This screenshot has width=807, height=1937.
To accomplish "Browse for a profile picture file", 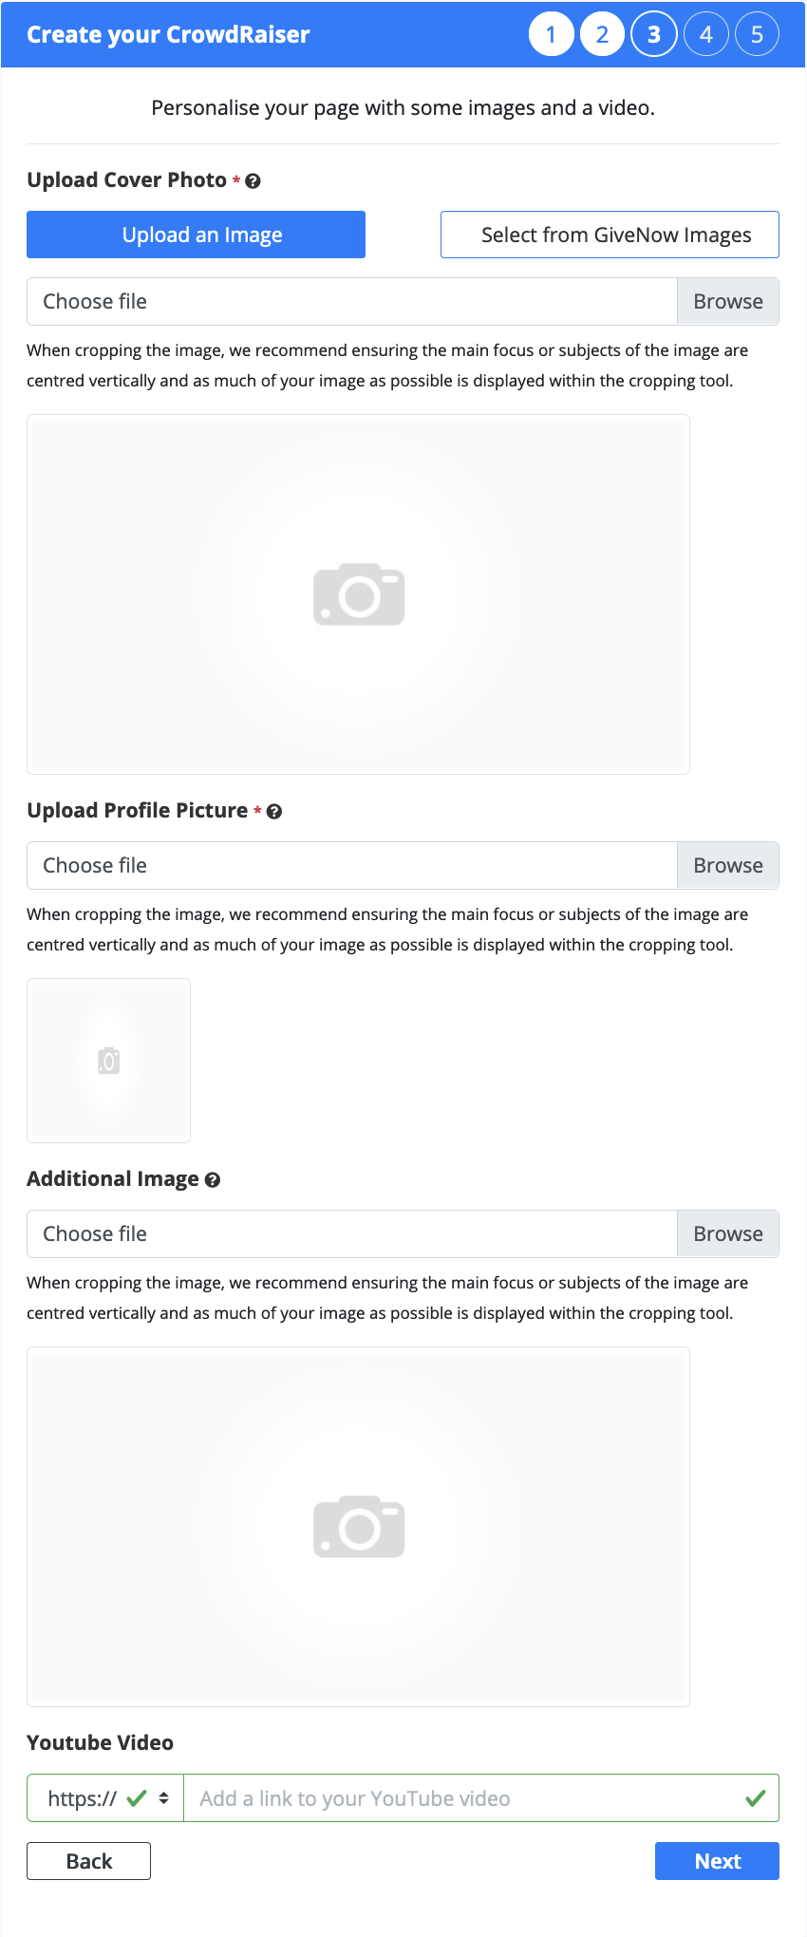I will pos(728,865).
